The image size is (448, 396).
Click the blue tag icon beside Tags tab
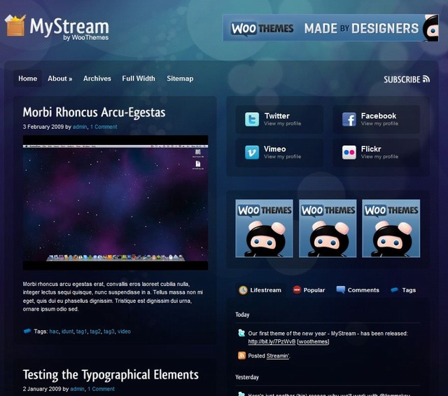point(394,290)
